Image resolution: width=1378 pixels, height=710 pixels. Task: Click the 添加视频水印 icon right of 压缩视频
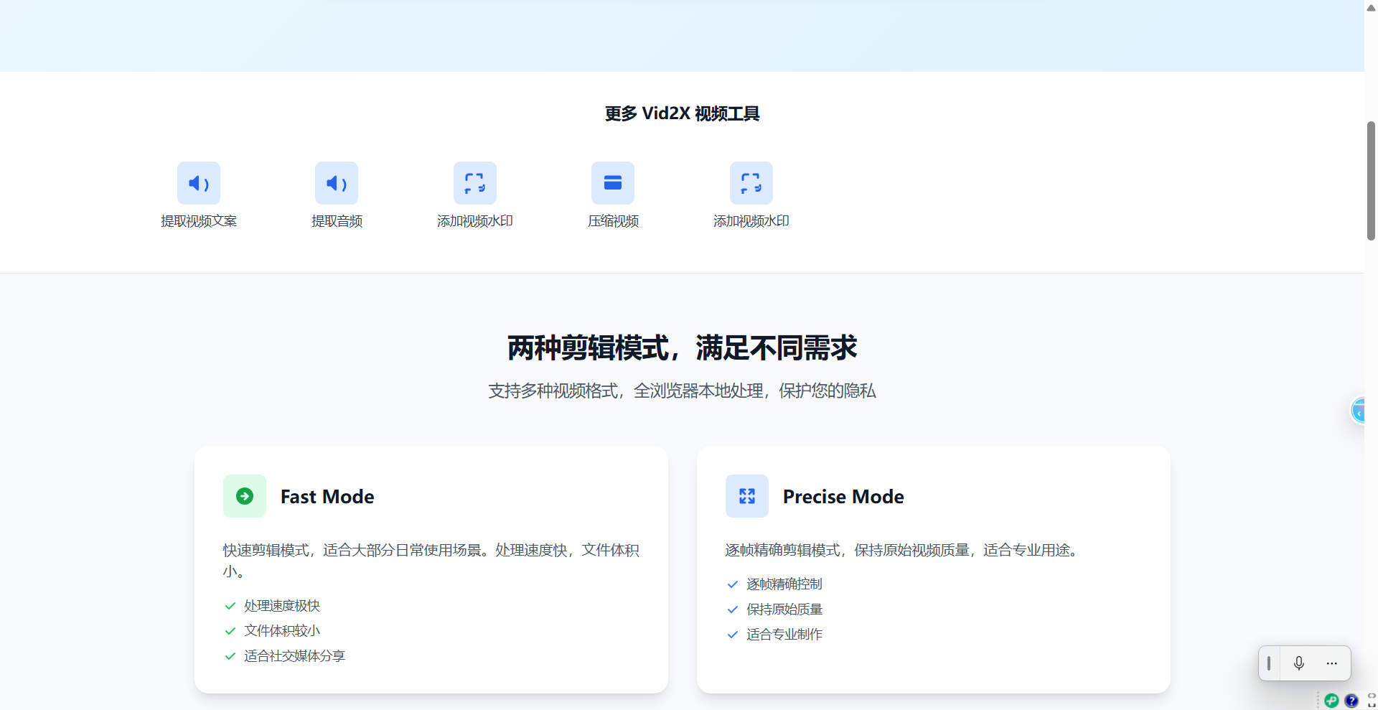click(x=751, y=183)
